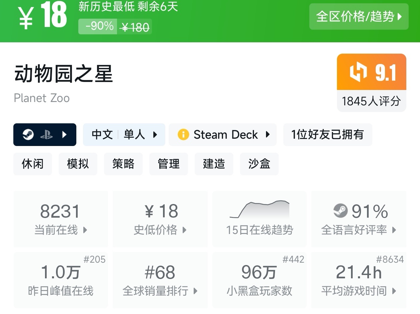Screen dimensions: 420x314
Task: Open the 1位好友已拥有 friends list
Action: click(x=327, y=135)
